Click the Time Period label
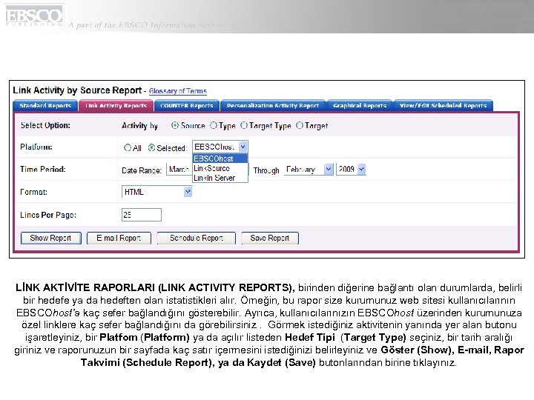534x400 pixels. [x=42, y=169]
